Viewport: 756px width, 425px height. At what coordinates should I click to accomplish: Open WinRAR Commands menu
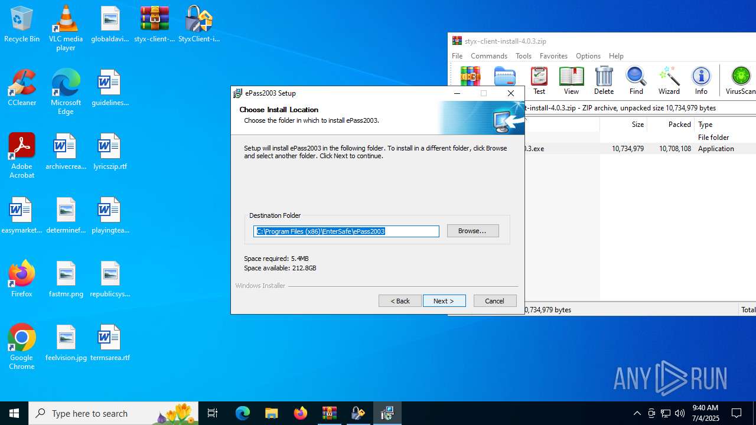[489, 55]
